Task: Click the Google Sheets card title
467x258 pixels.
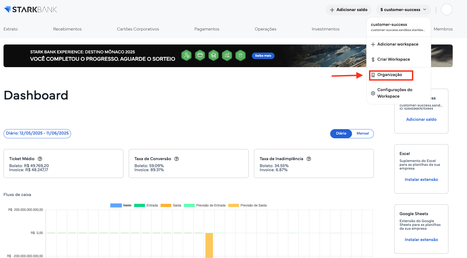Action: [414, 214]
